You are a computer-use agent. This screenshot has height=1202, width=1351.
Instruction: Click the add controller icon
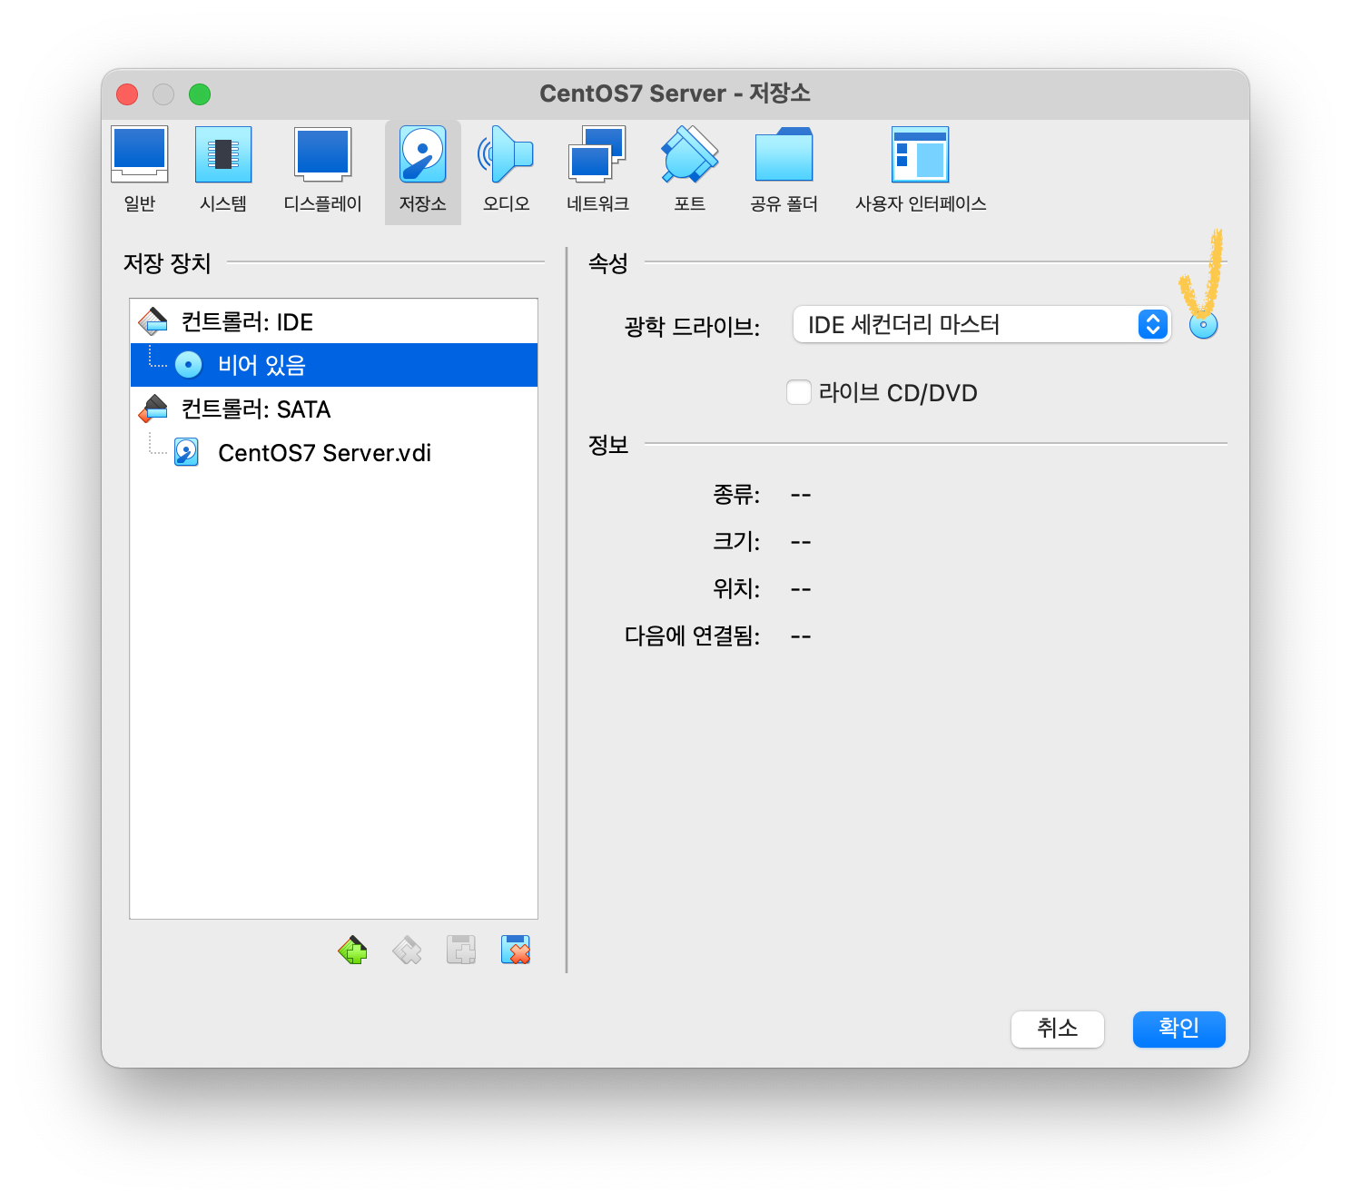352,951
